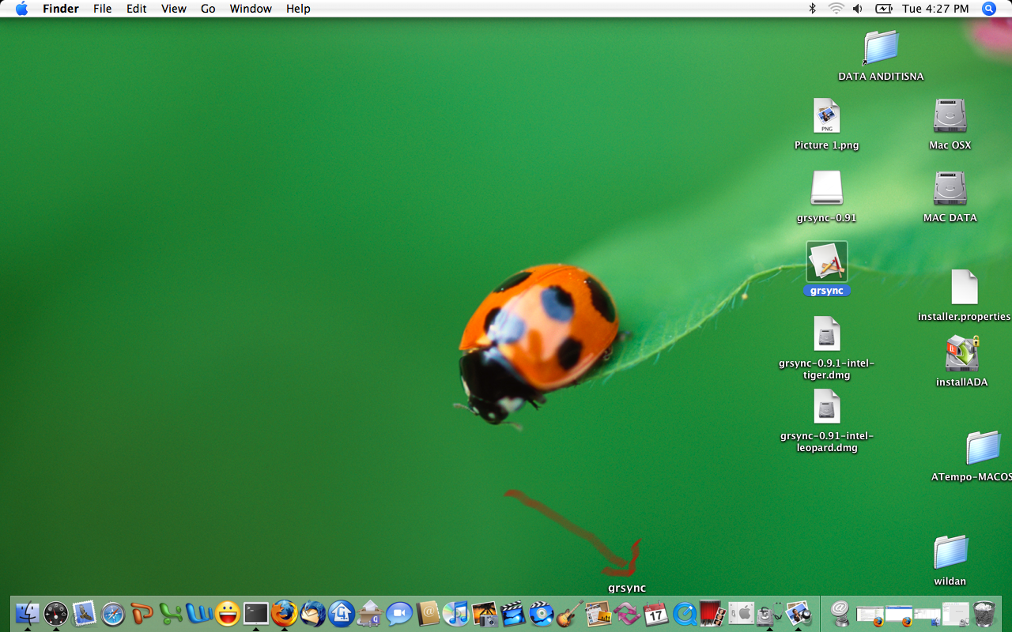Open Thunderbird mail in the Dock

click(x=313, y=614)
